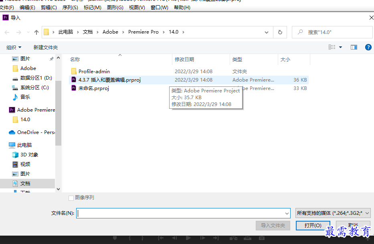Click Premiere icon of 未命名.prproj

click(74, 88)
